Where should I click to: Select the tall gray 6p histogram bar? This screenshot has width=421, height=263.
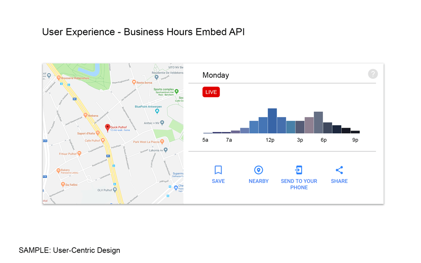pyautogui.click(x=318, y=122)
